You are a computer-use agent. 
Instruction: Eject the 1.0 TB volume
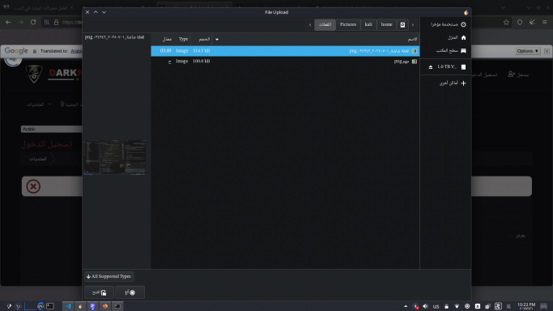coord(430,66)
